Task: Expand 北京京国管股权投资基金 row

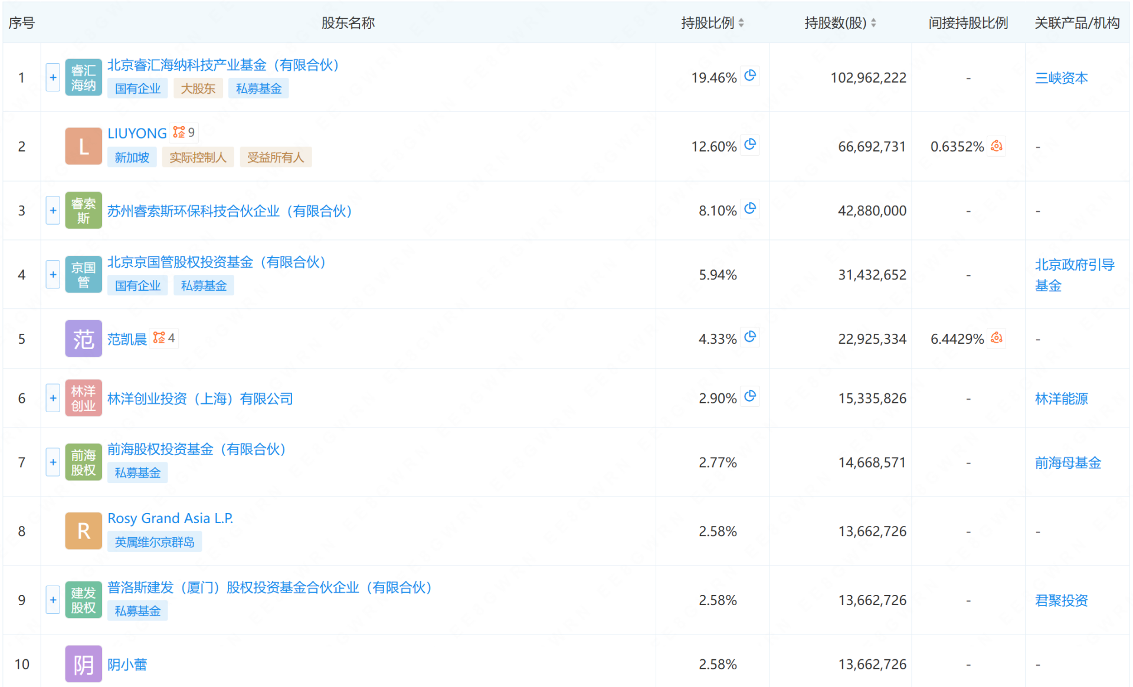Action: pos(53,275)
